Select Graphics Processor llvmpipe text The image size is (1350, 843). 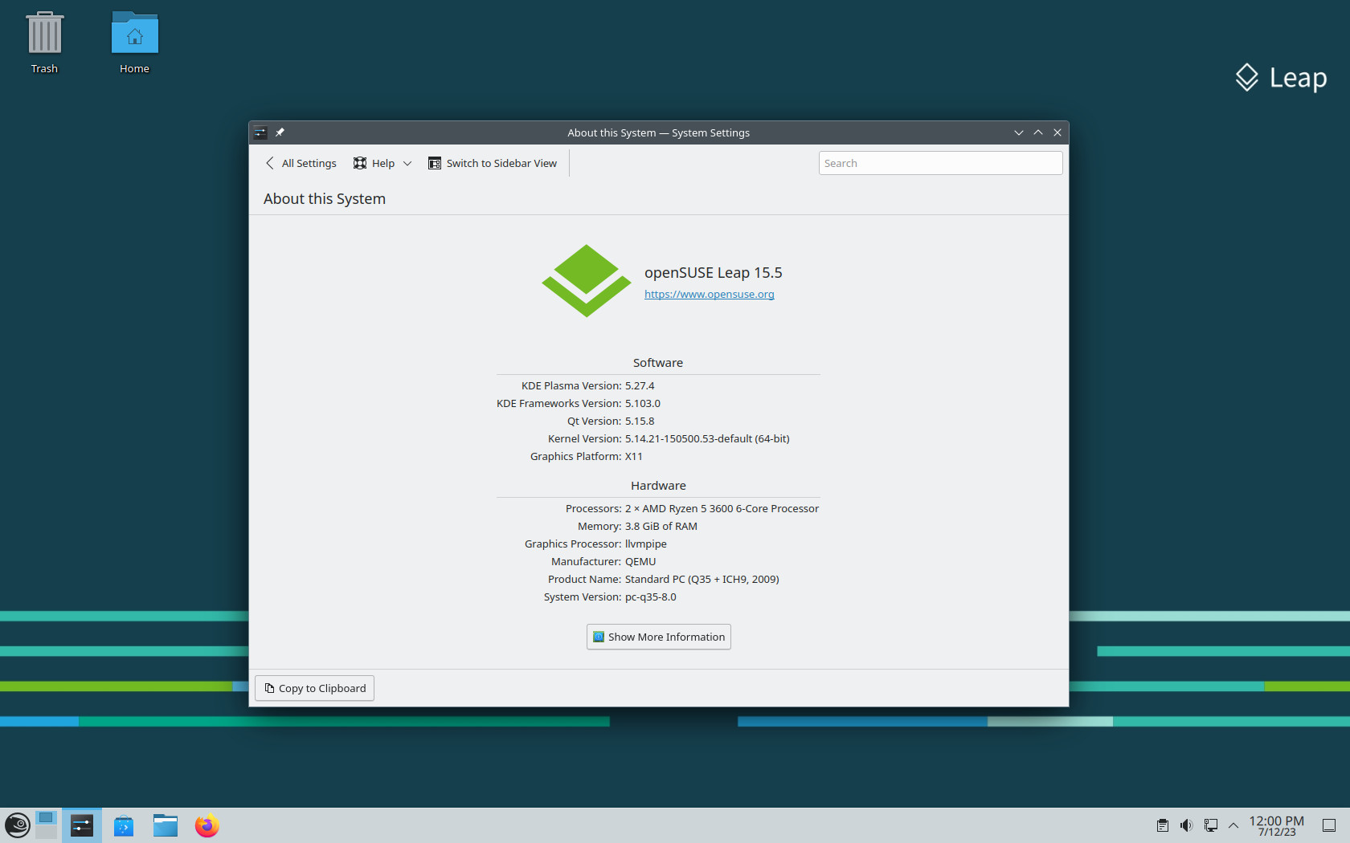point(646,544)
